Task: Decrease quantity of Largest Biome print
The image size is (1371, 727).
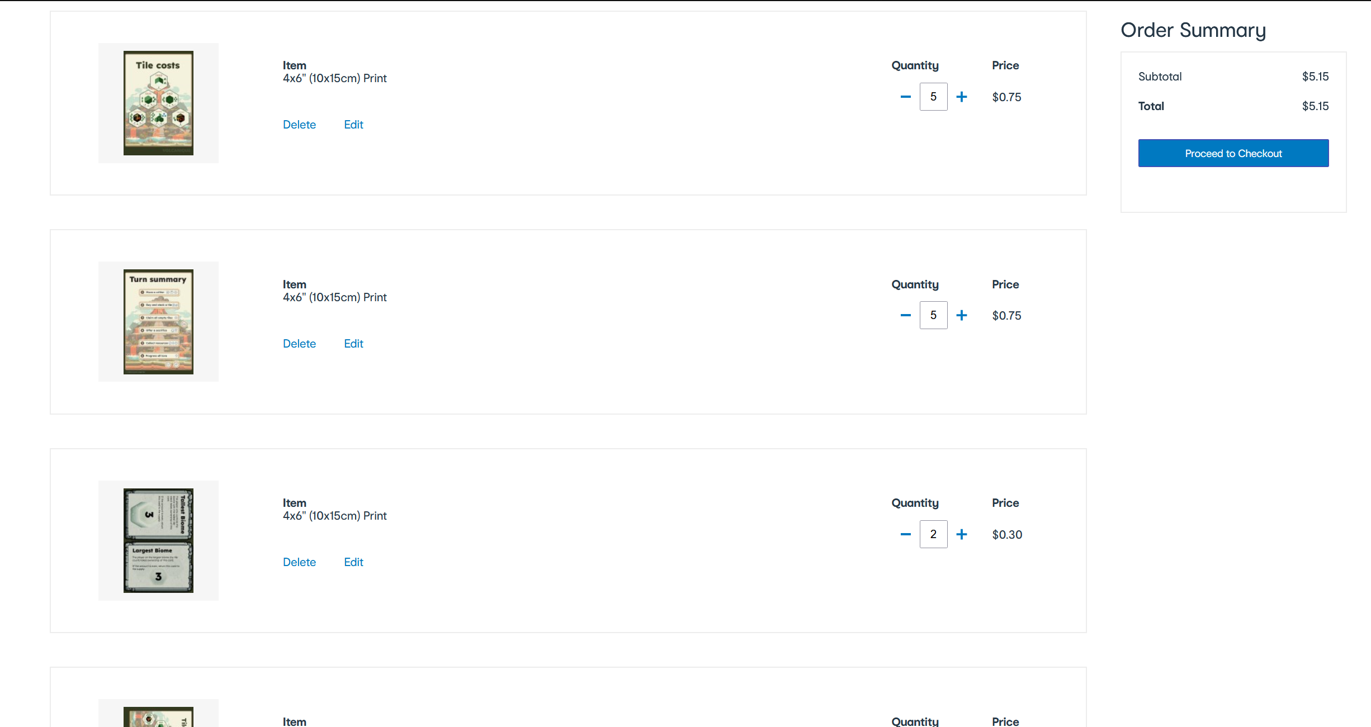Action: [x=906, y=534]
